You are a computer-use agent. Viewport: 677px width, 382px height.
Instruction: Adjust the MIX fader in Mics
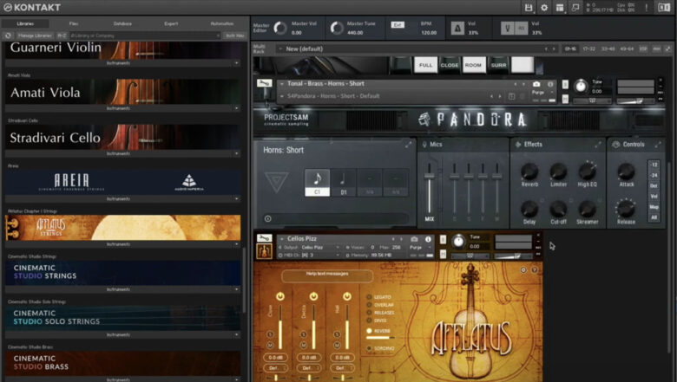[429, 175]
